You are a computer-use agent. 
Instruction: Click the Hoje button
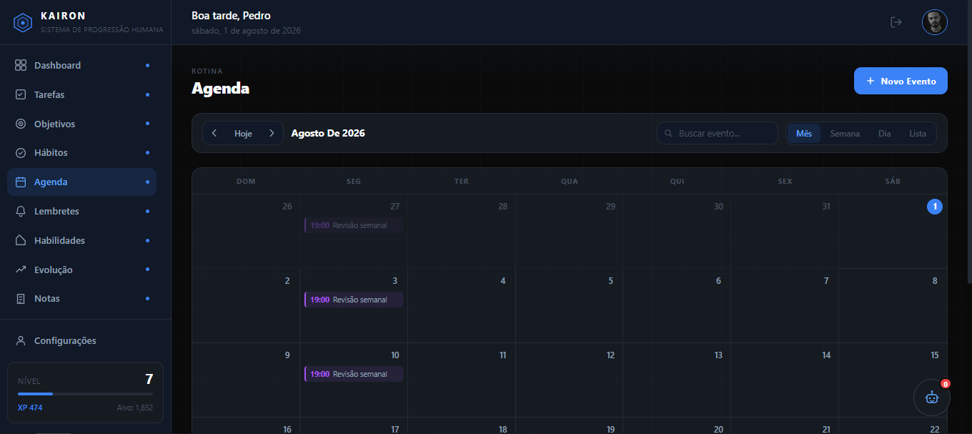[x=243, y=134]
